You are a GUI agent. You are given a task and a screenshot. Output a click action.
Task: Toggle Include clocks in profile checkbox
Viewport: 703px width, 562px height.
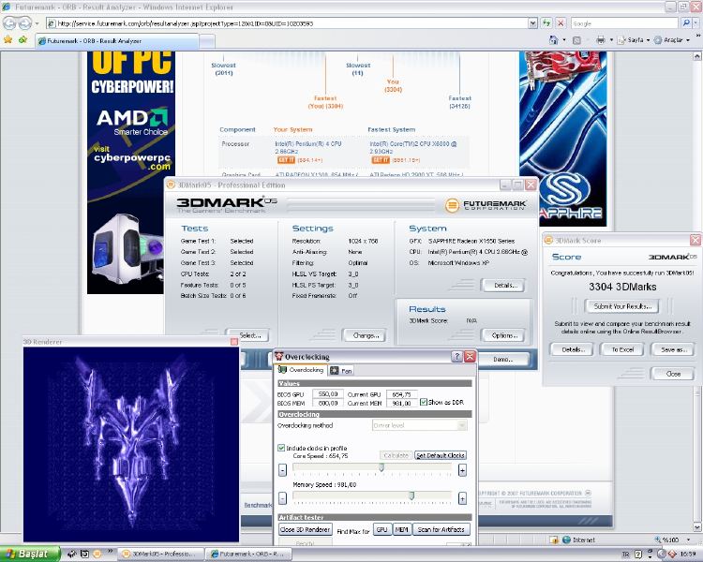click(x=281, y=448)
